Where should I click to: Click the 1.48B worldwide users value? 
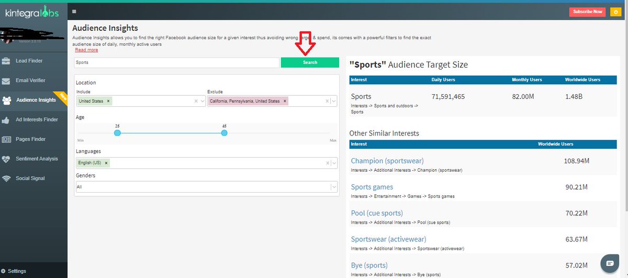[574, 97]
